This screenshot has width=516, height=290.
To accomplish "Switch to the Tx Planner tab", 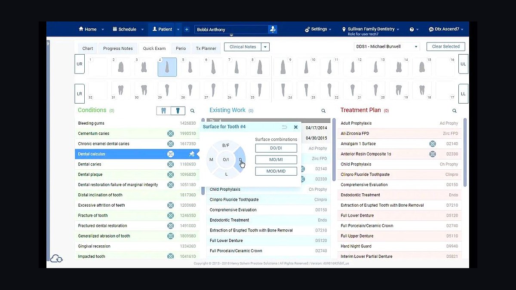I will click(206, 48).
